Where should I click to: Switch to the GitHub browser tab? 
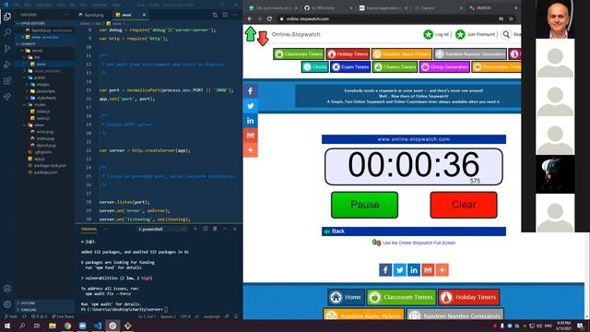(x=327, y=8)
